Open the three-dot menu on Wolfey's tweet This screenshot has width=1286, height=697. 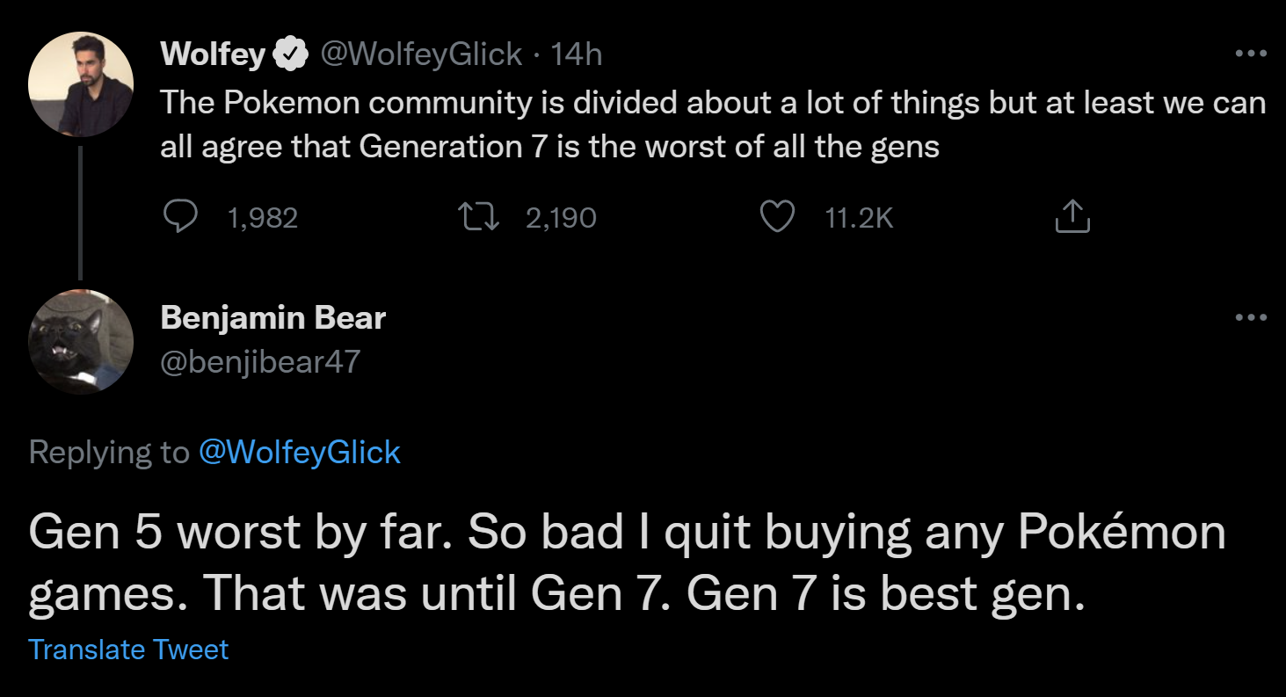tap(1250, 54)
